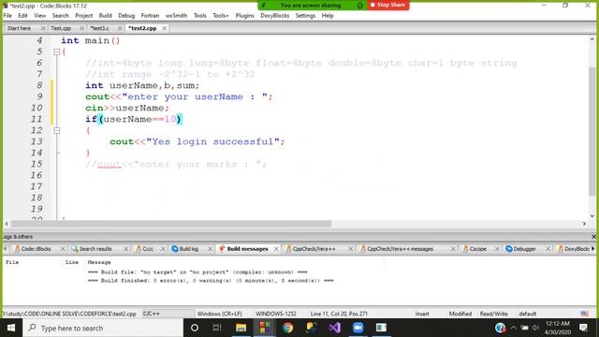
Task: Open Visual Studio from the taskbar
Action: coord(335,328)
